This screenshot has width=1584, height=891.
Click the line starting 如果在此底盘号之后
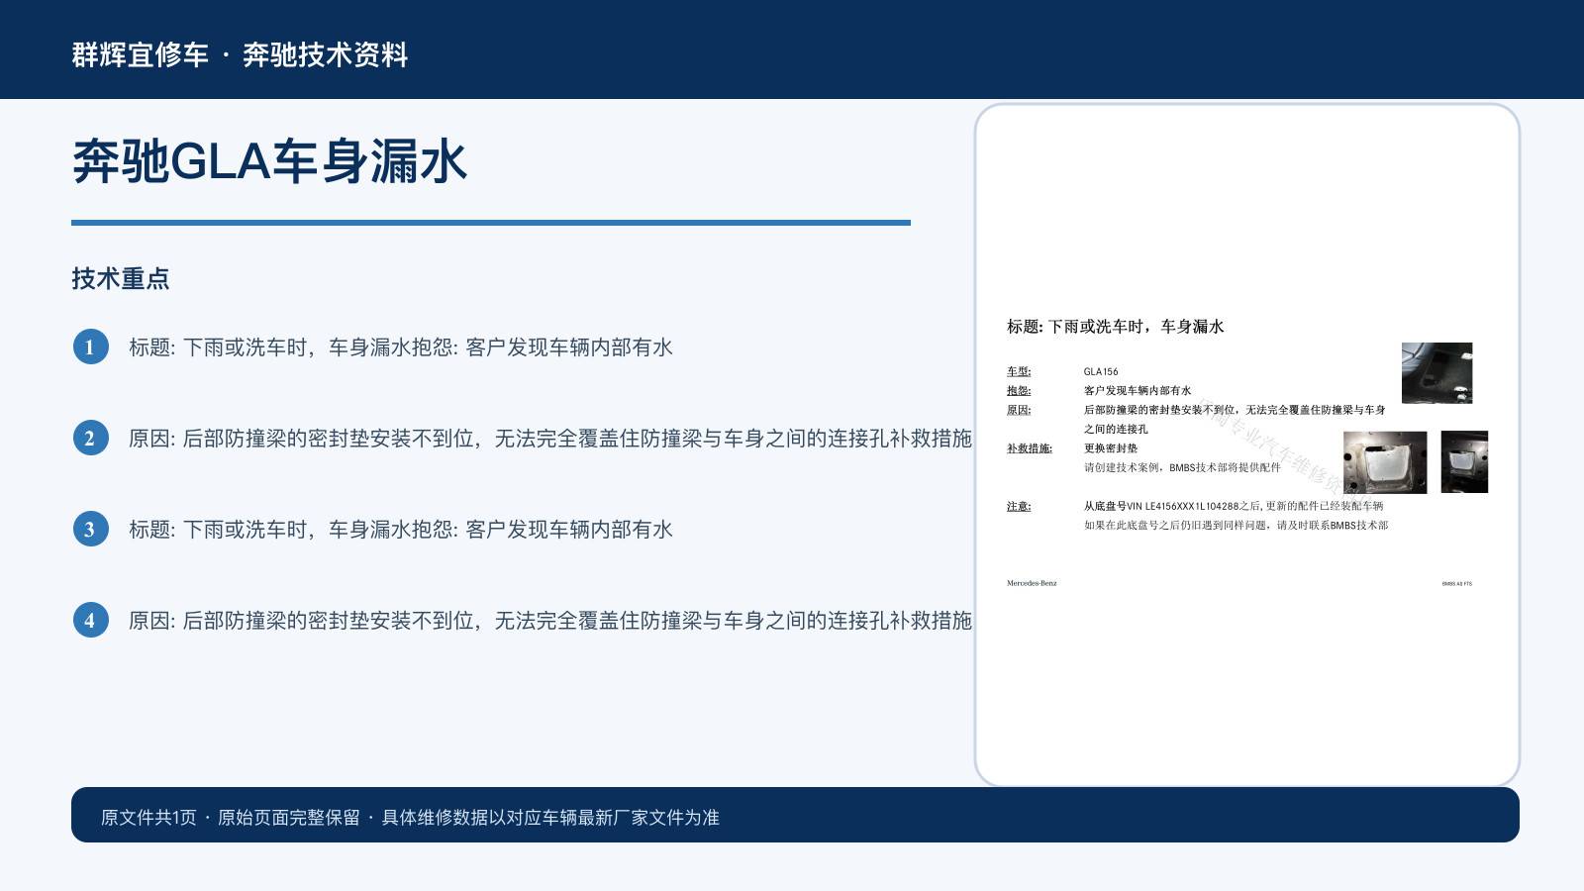click(1236, 526)
